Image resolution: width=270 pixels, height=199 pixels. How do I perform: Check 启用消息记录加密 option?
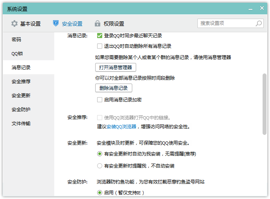[x=99, y=99]
